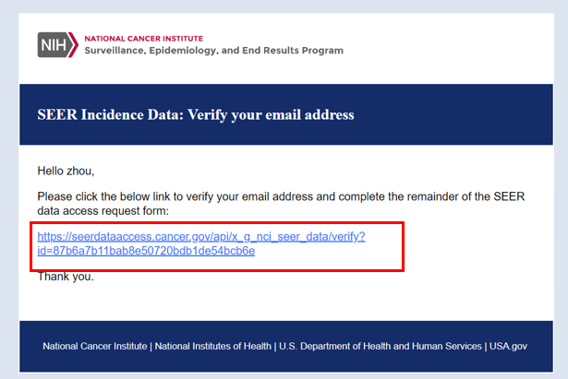The height and width of the screenshot is (379, 568).
Task: Click the paragraph starting Please click the below link
Action: point(281,204)
